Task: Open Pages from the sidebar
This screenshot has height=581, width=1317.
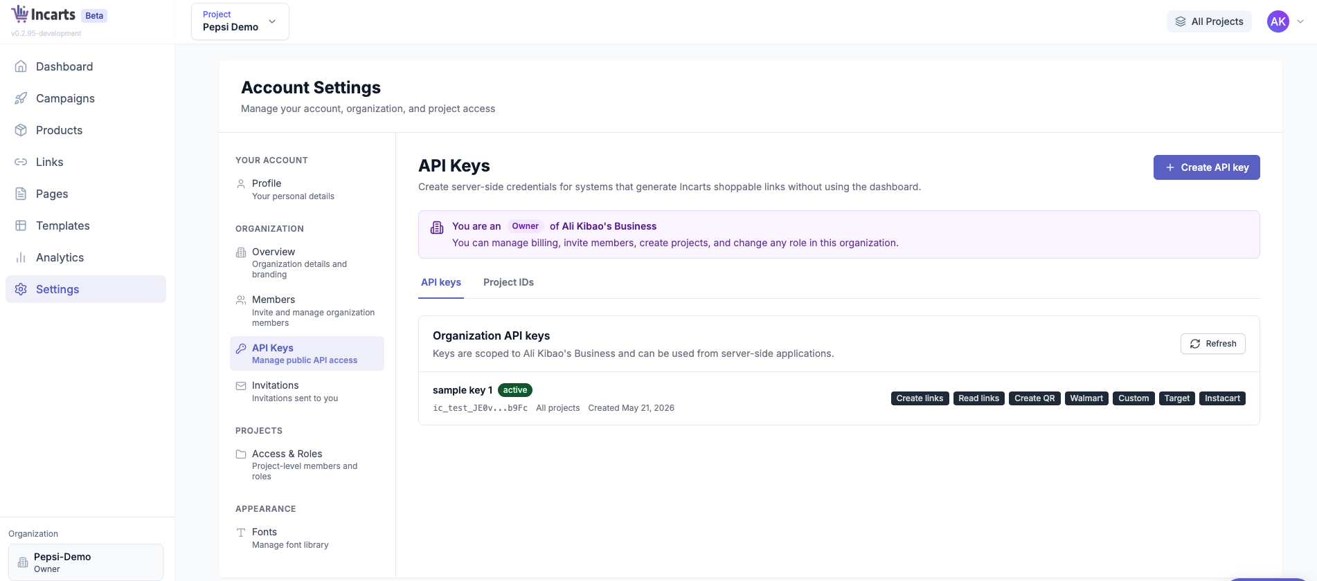Action: (x=86, y=194)
